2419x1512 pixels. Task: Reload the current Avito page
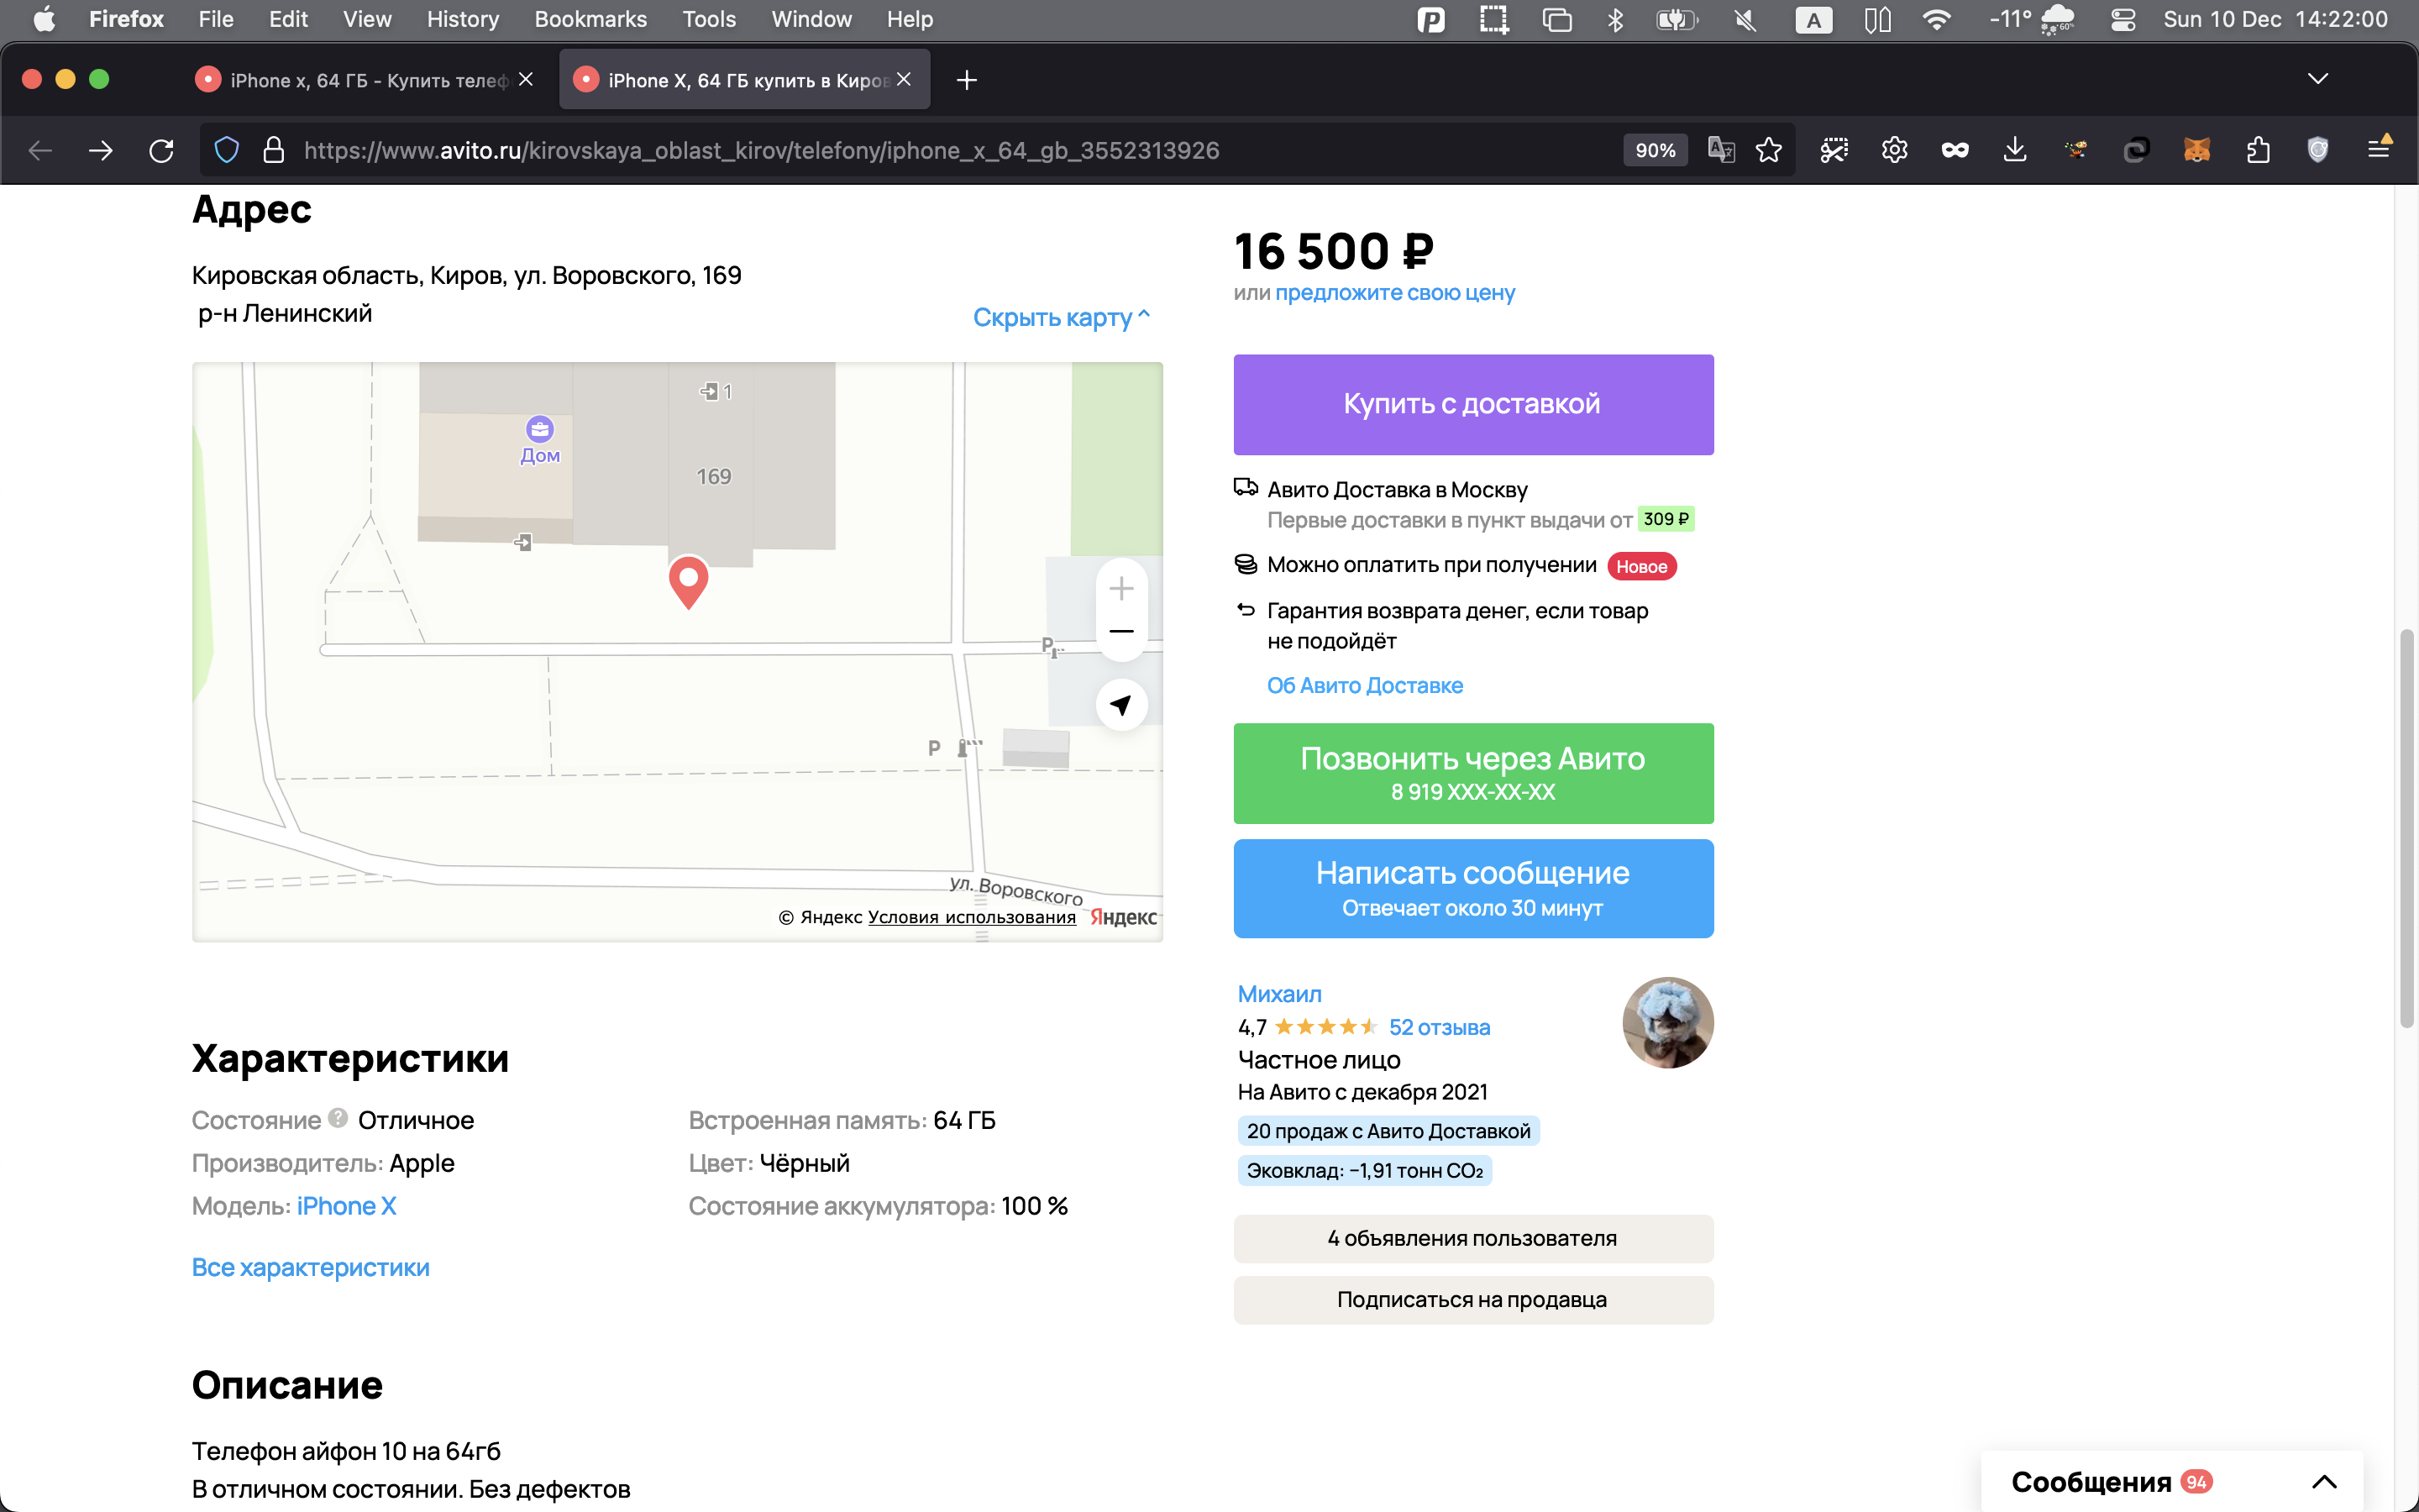(x=161, y=150)
